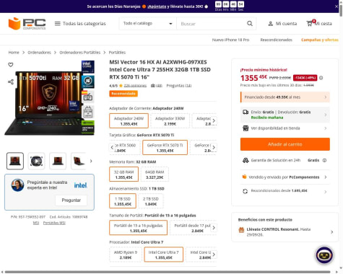Open the 226 opiniones reviews link
343x274 pixels.
pyautogui.click(x=135, y=86)
